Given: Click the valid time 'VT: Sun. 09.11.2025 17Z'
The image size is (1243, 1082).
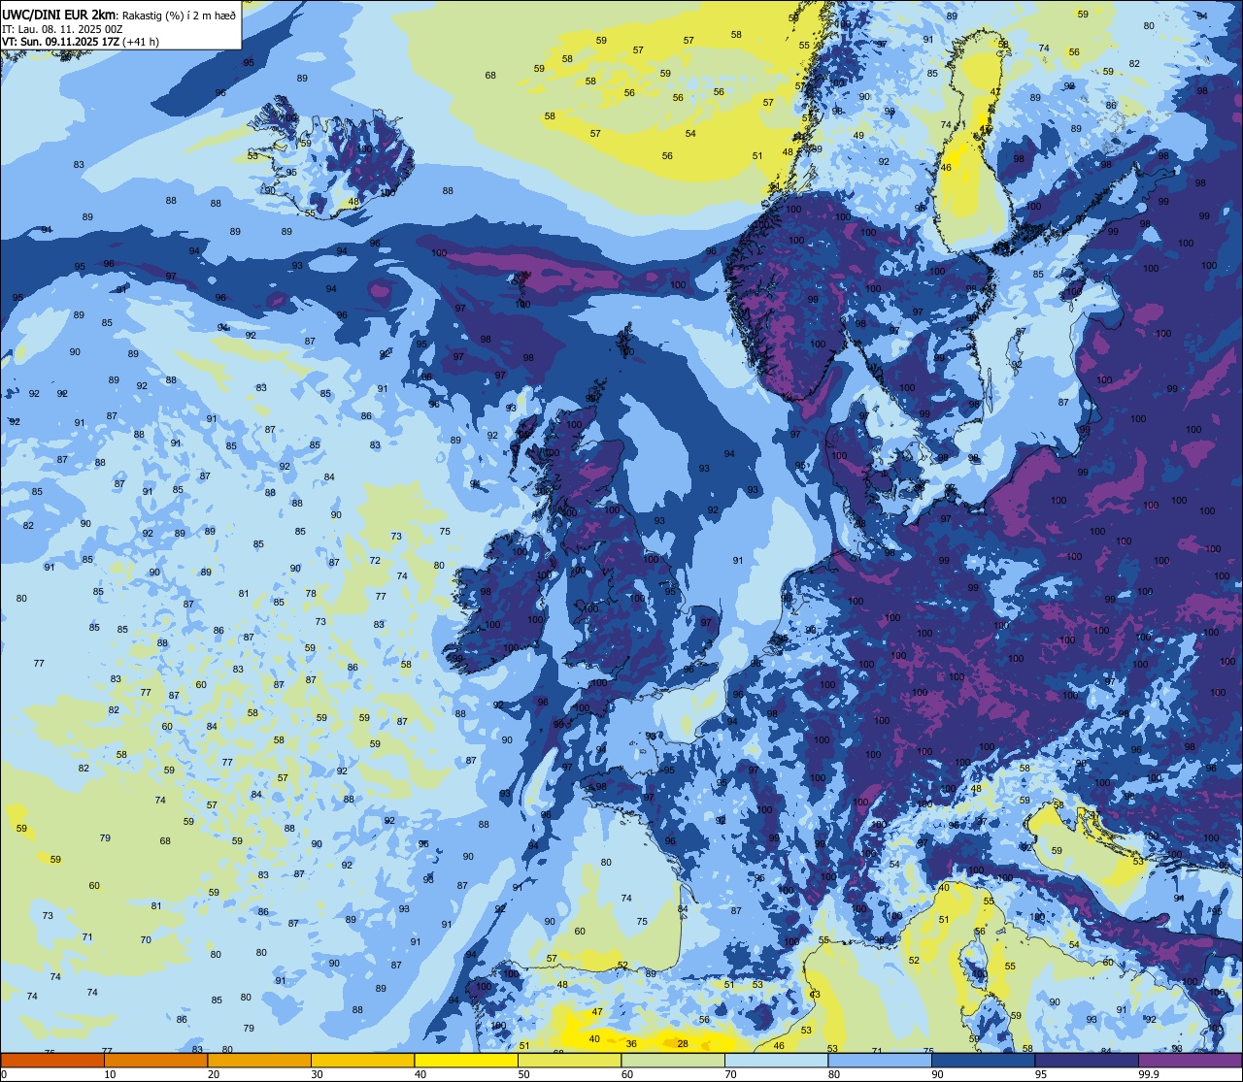Looking at the screenshot, I should tap(60, 42).
